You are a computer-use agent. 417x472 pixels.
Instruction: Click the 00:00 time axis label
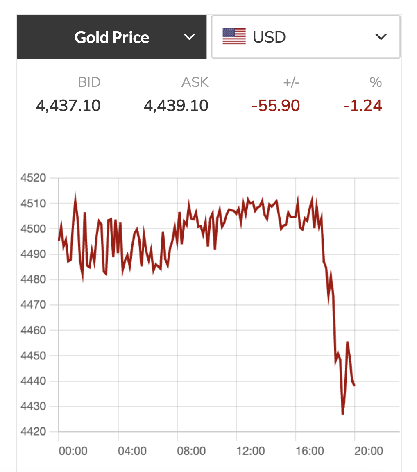(73, 451)
